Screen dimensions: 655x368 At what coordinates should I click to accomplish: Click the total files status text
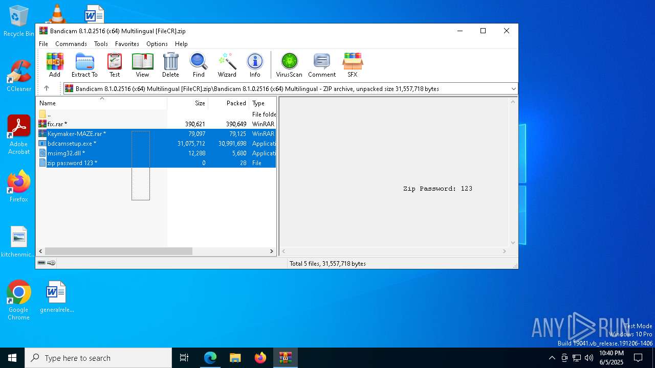[x=327, y=264]
